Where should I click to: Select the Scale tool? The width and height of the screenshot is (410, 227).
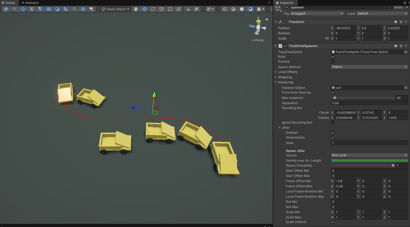tap(161, 9)
